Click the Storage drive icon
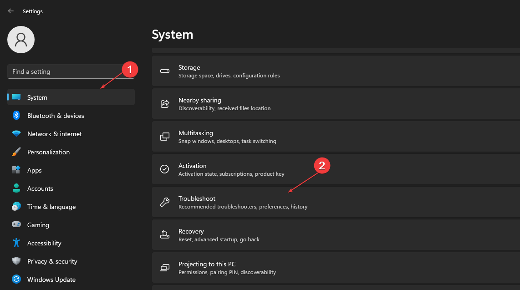Screen dimensions: 520x290 [165, 71]
